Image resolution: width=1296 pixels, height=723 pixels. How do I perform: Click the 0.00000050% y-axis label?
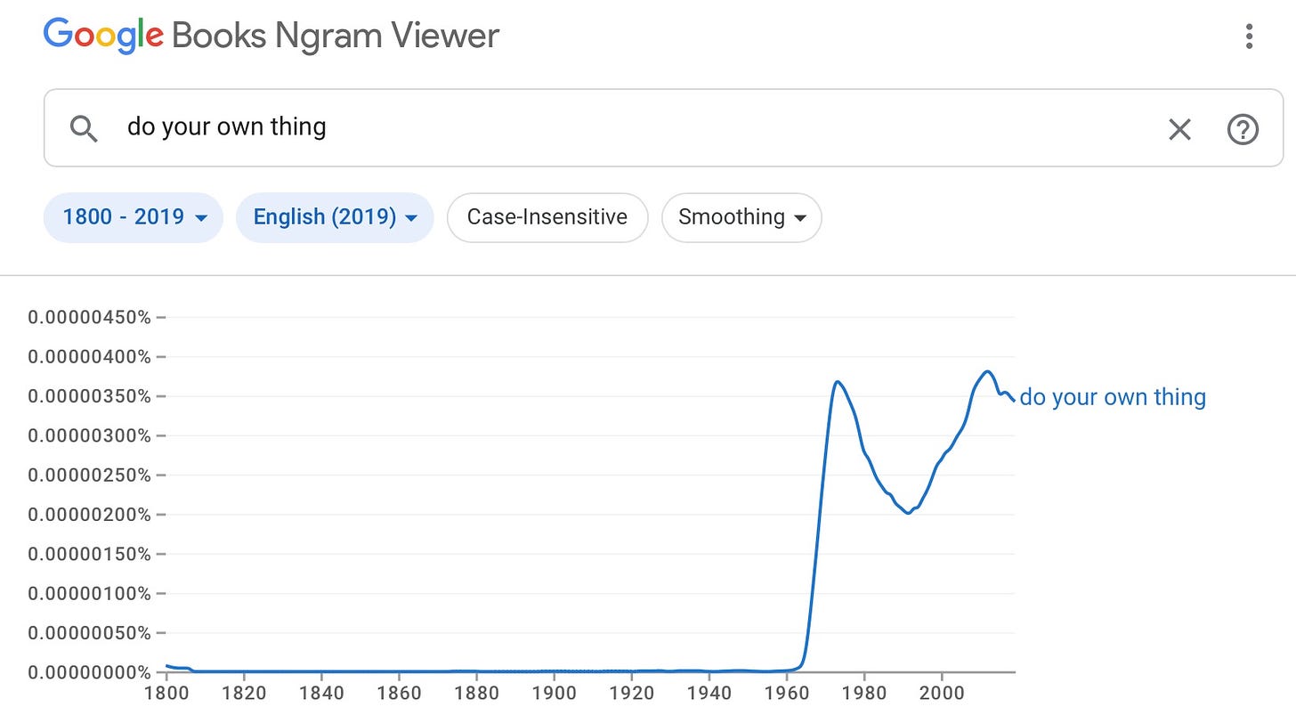point(89,633)
